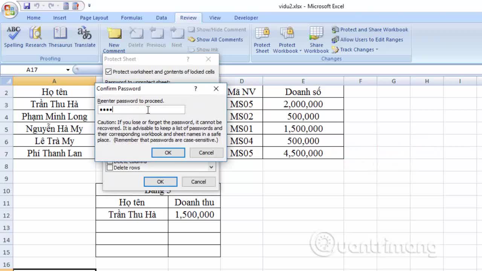The image size is (482, 271).
Task: Select row 12 header
Action: click(6, 215)
